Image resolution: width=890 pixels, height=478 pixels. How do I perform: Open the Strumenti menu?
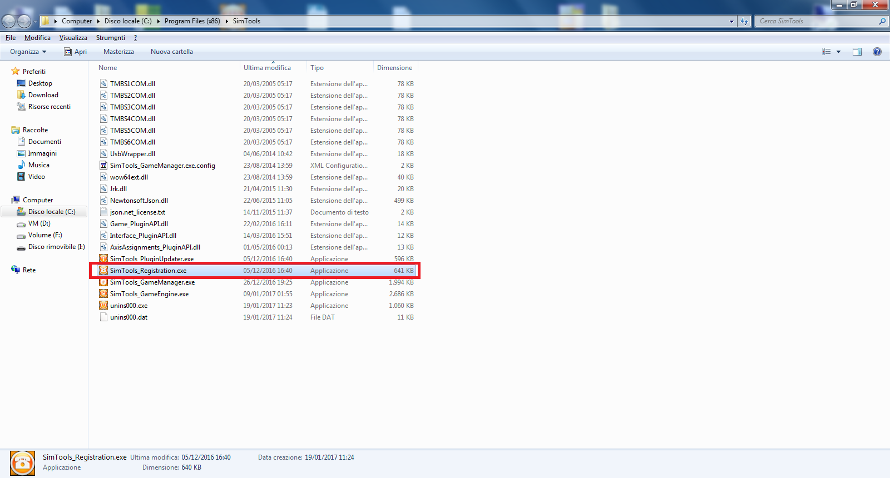tap(111, 38)
